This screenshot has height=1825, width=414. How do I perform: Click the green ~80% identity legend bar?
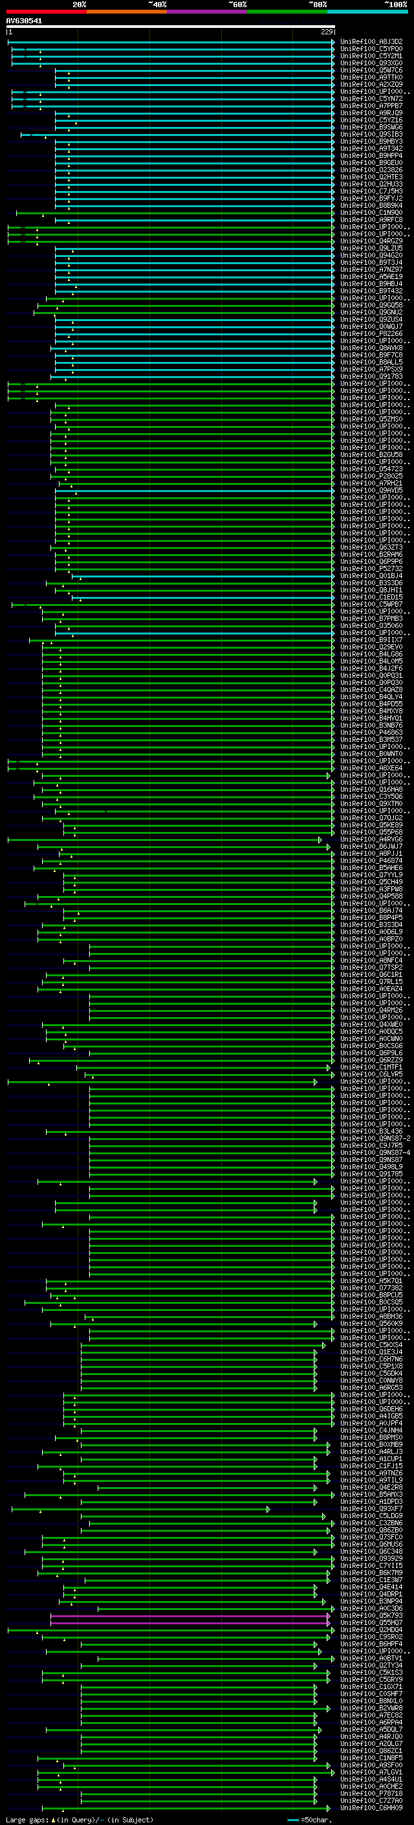[287, 12]
